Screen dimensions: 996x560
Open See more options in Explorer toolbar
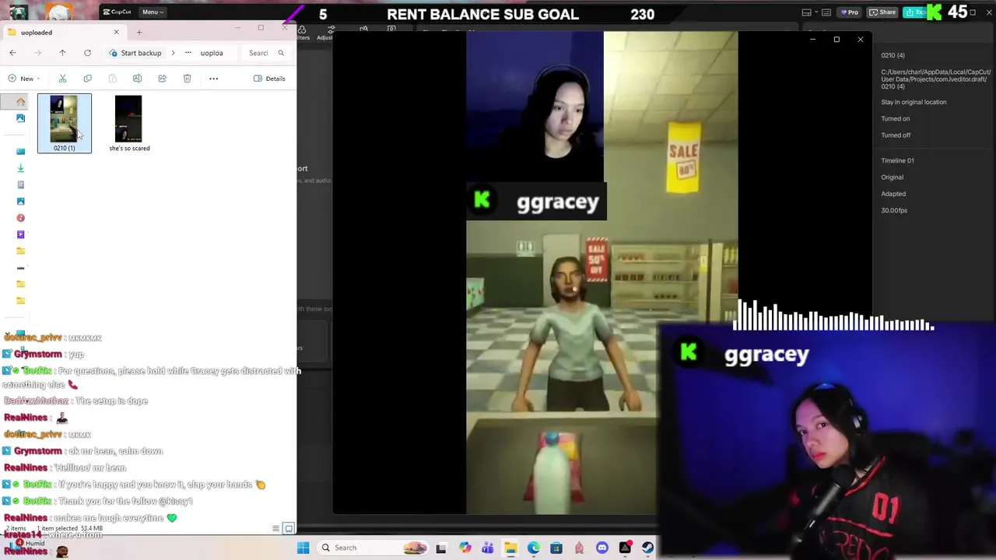pos(213,79)
